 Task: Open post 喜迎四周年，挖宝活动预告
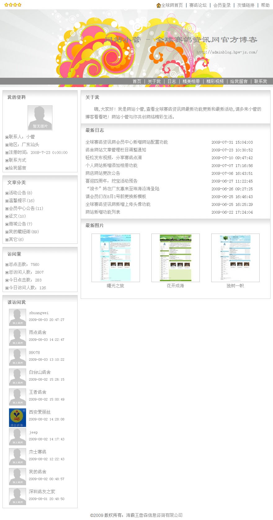pos(111,181)
